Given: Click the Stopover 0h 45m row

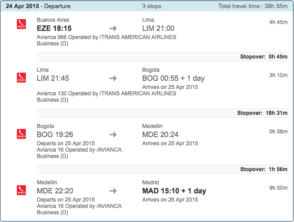Looking at the screenshot, I should pyautogui.click(x=163, y=57).
